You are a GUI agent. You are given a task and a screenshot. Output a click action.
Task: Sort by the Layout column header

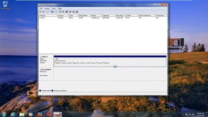point(63,15)
